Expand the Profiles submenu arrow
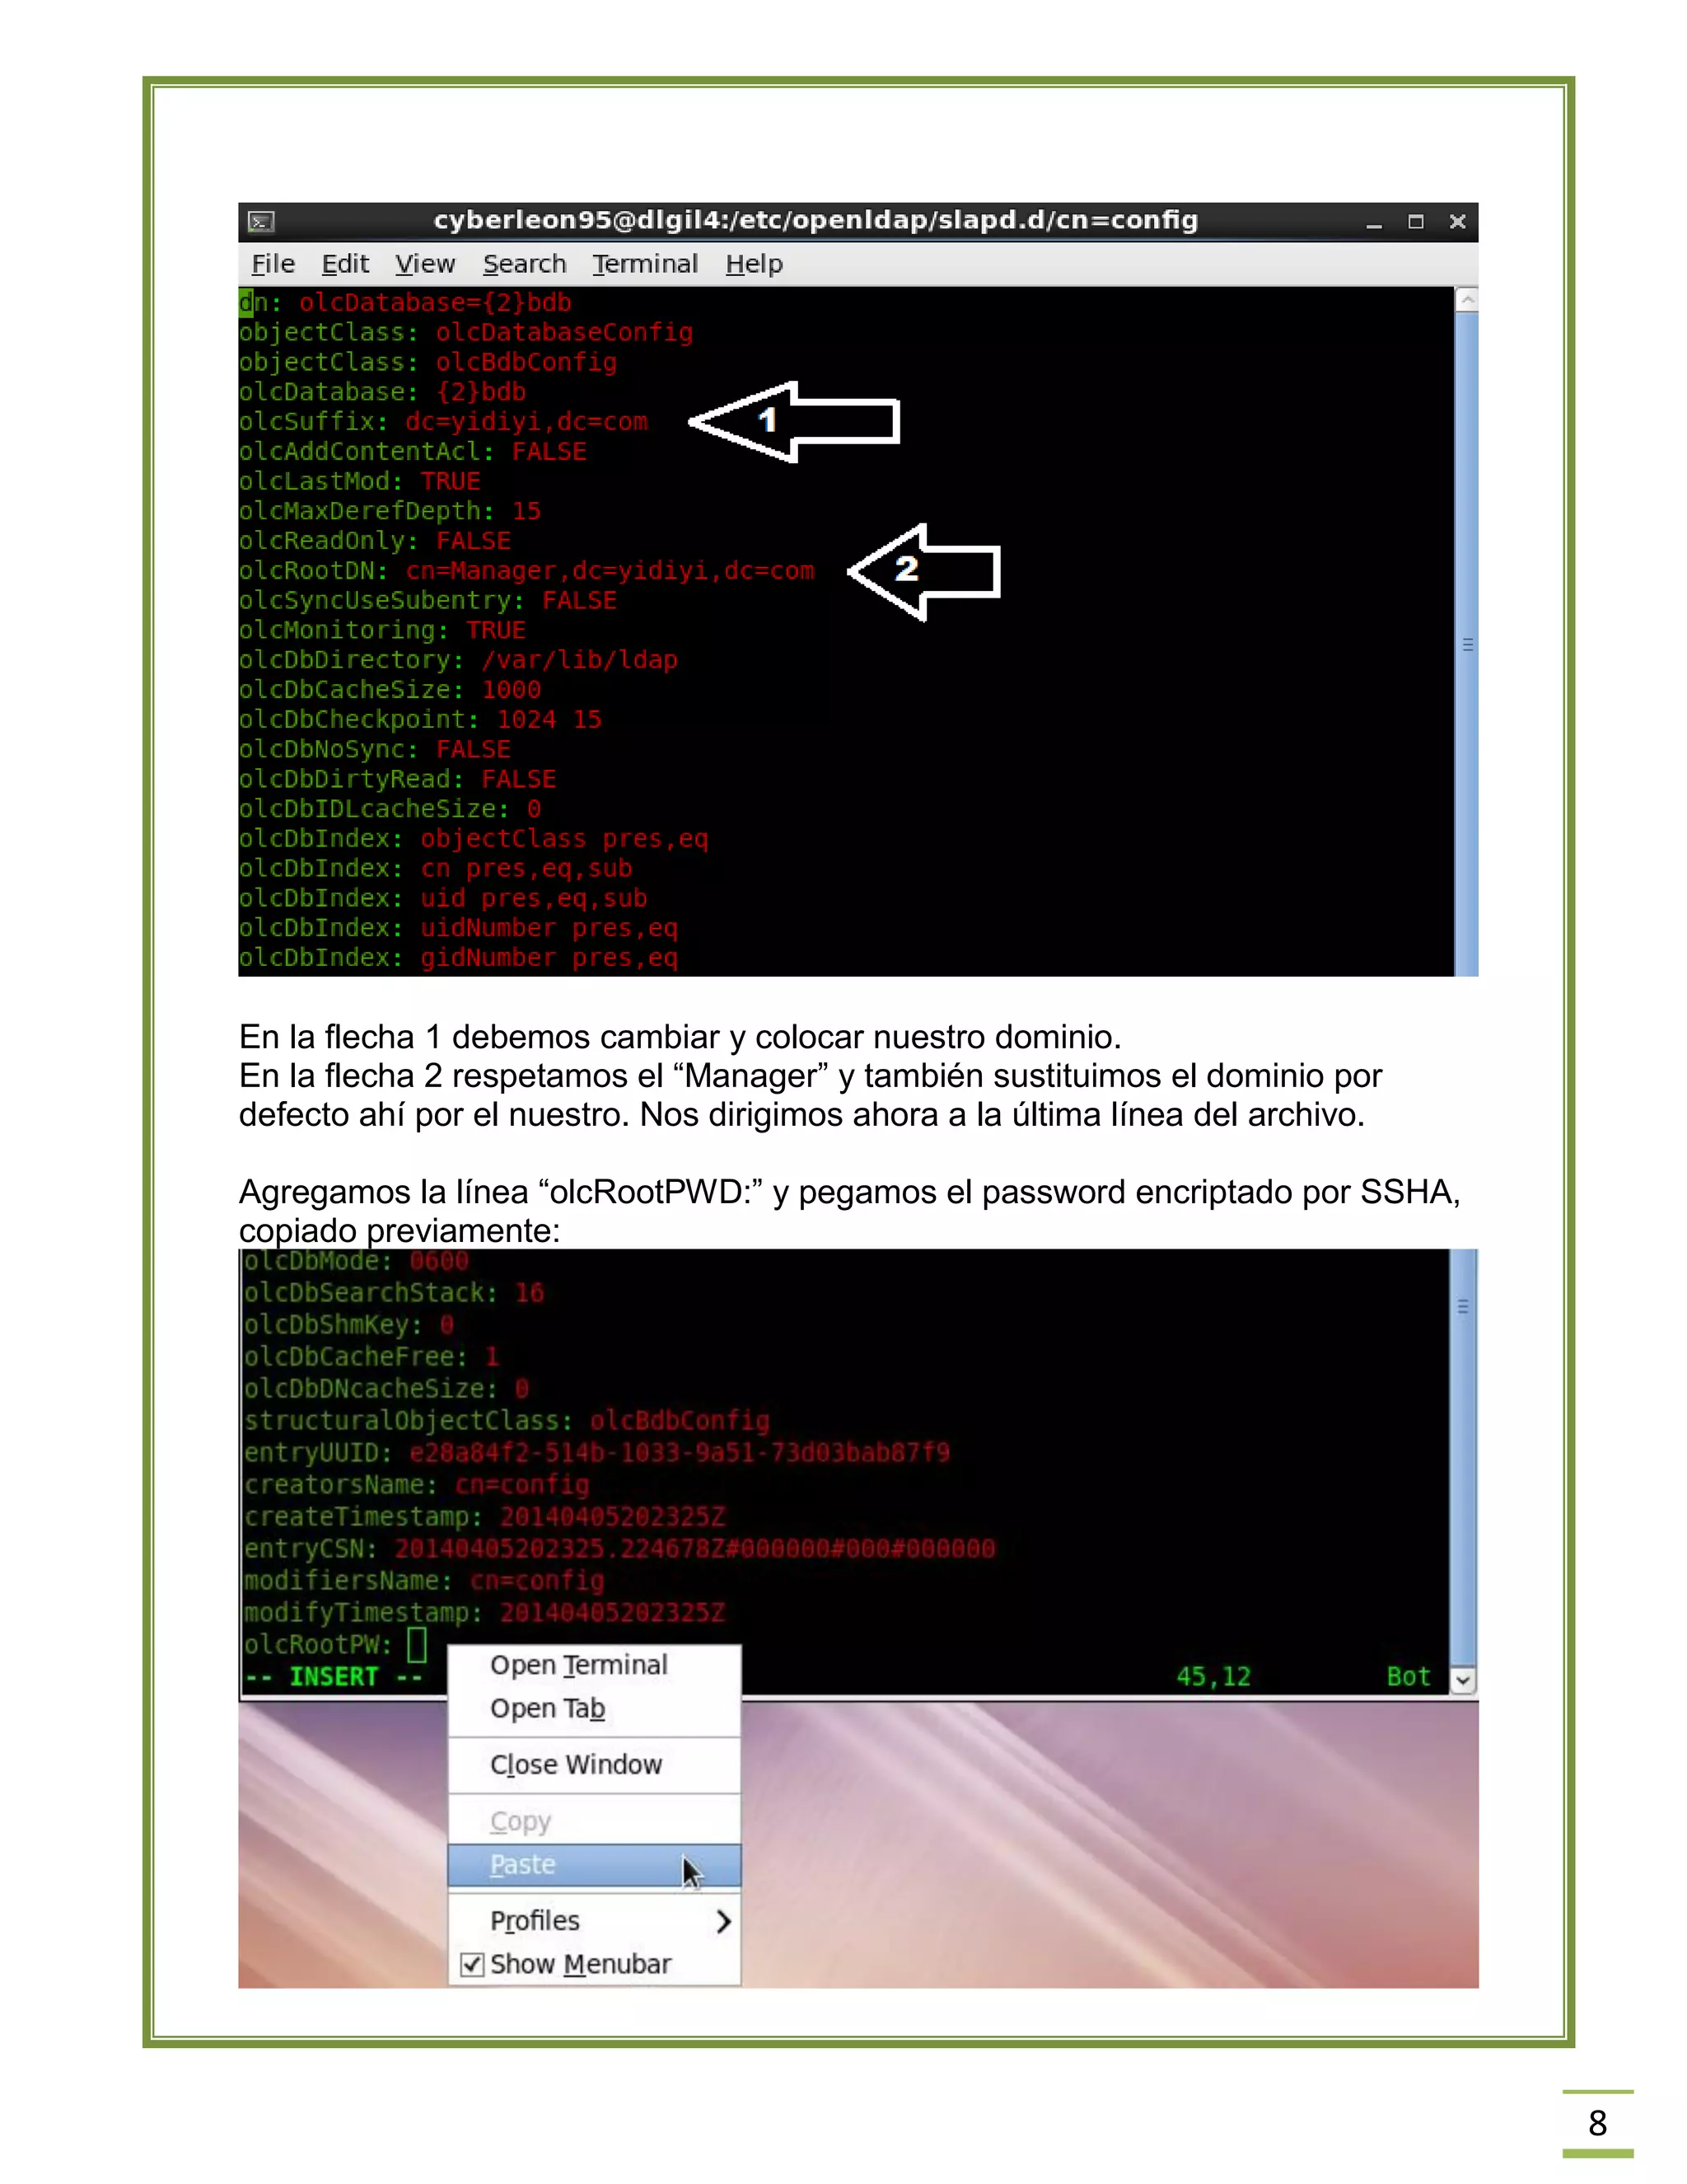Screen dimensions: 1687x2184 723,1921
